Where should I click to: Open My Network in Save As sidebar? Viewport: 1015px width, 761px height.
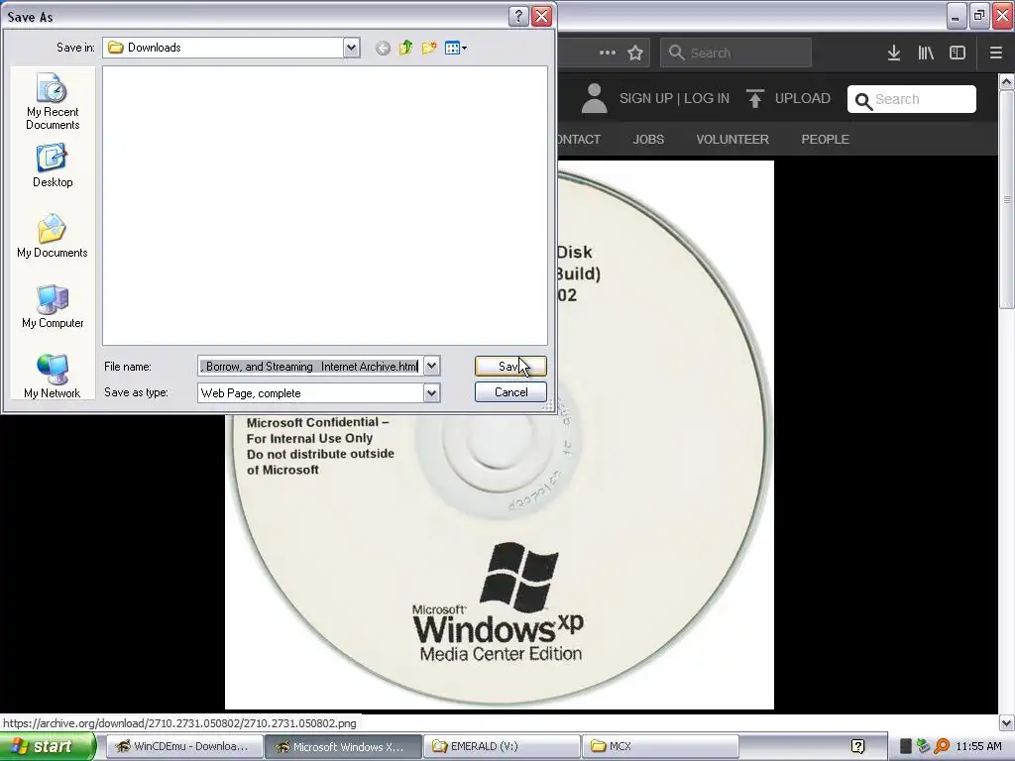(x=53, y=376)
